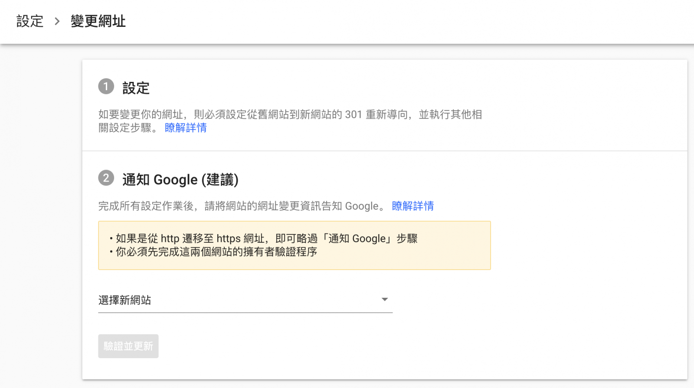Click the http 遷移至 https notice line
The width and height of the screenshot is (694, 388).
[x=266, y=238]
